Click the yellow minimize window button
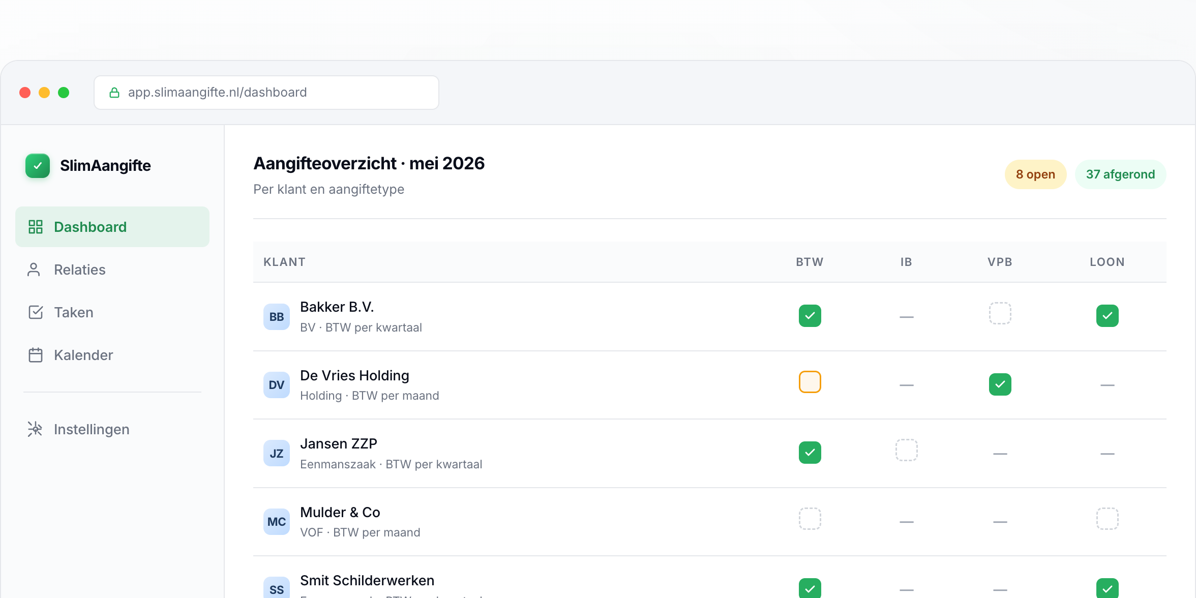The image size is (1196, 598). tap(44, 93)
